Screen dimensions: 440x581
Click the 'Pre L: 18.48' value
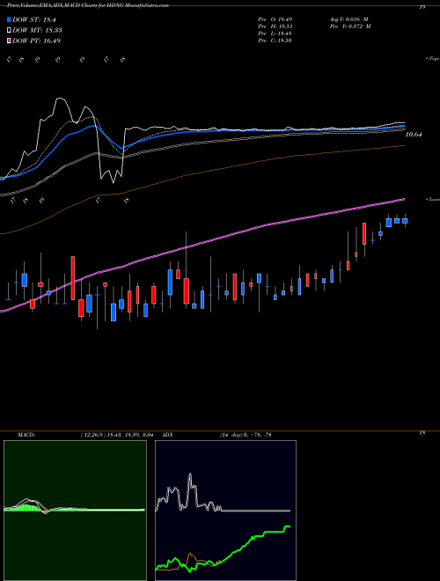coord(275,33)
